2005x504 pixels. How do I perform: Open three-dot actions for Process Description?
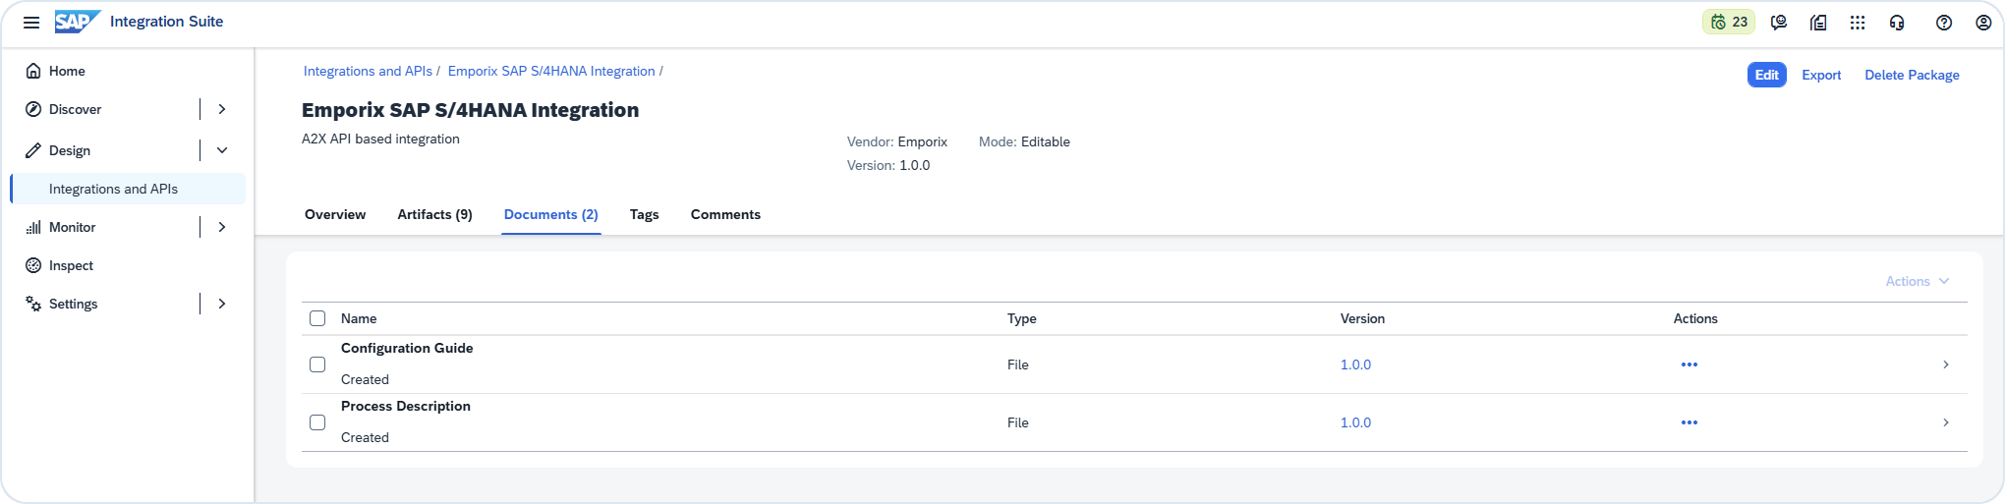pyautogui.click(x=1690, y=422)
